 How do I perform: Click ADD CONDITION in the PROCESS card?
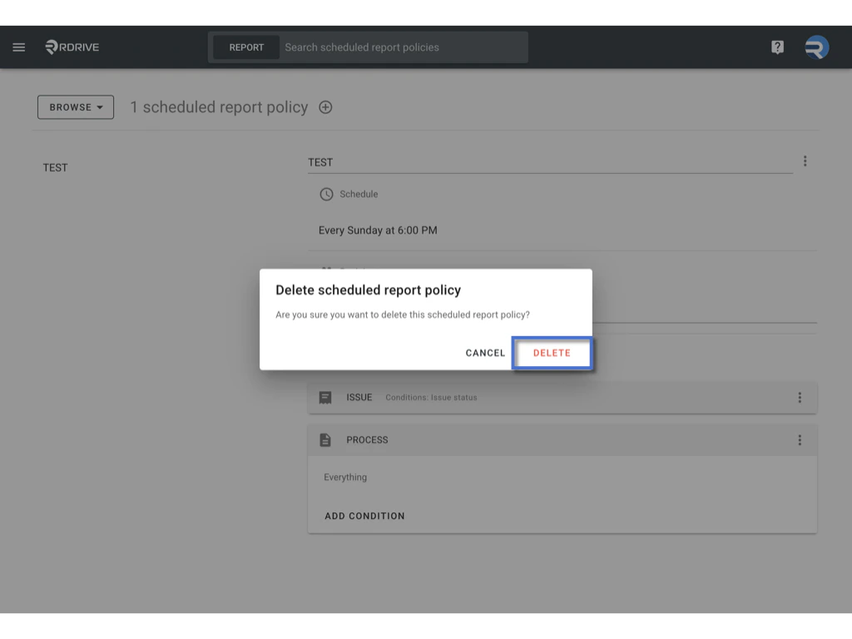click(364, 516)
